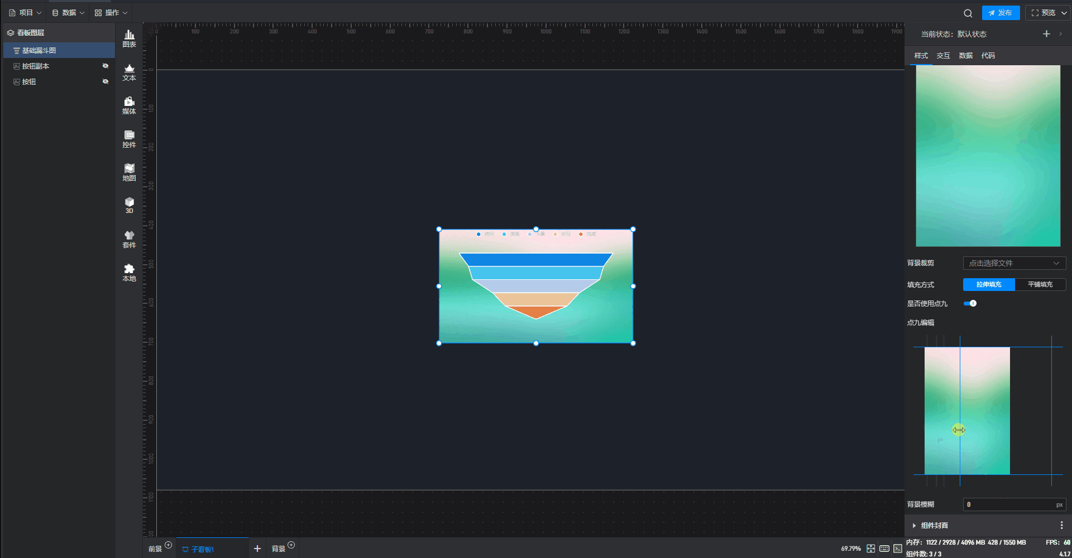Select the 基础漏斗图 layer

39,50
